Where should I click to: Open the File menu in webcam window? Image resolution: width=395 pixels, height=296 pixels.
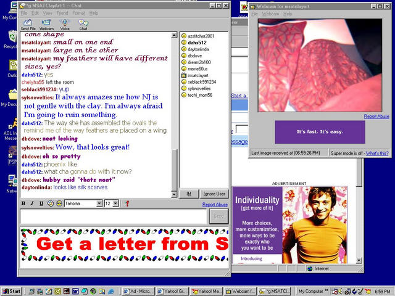[x=254, y=14]
